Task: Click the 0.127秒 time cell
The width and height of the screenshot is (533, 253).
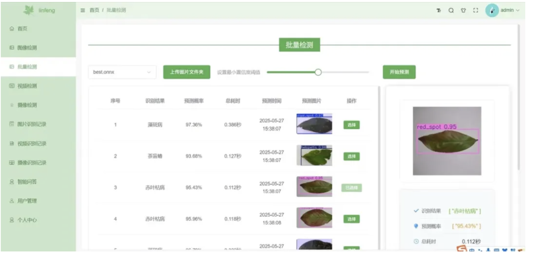Action: [232, 156]
